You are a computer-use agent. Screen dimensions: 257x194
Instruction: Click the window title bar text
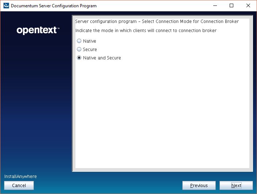(x=54, y=6)
